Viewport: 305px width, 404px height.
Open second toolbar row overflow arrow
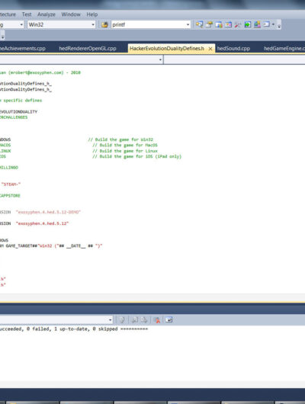coord(2,36)
